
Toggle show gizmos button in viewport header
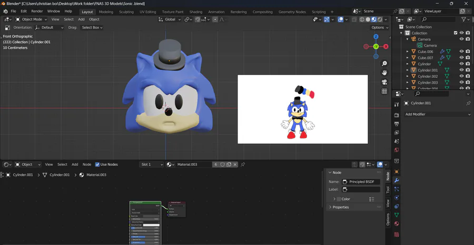(327, 19)
